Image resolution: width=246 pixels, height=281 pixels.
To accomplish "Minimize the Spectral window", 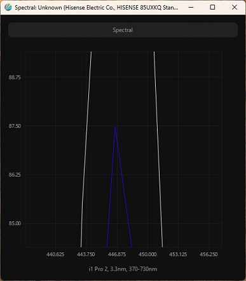I will 191,8.
